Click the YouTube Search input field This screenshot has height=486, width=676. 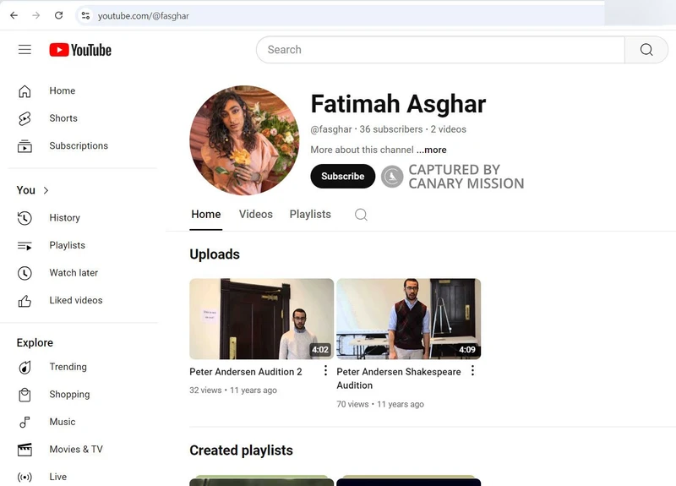pos(440,50)
